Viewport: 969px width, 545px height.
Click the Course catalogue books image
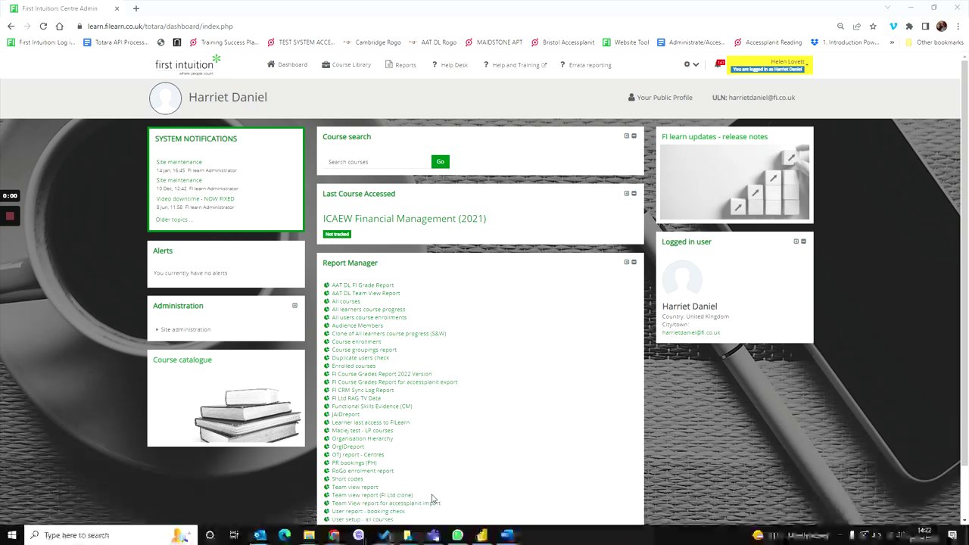point(248,415)
